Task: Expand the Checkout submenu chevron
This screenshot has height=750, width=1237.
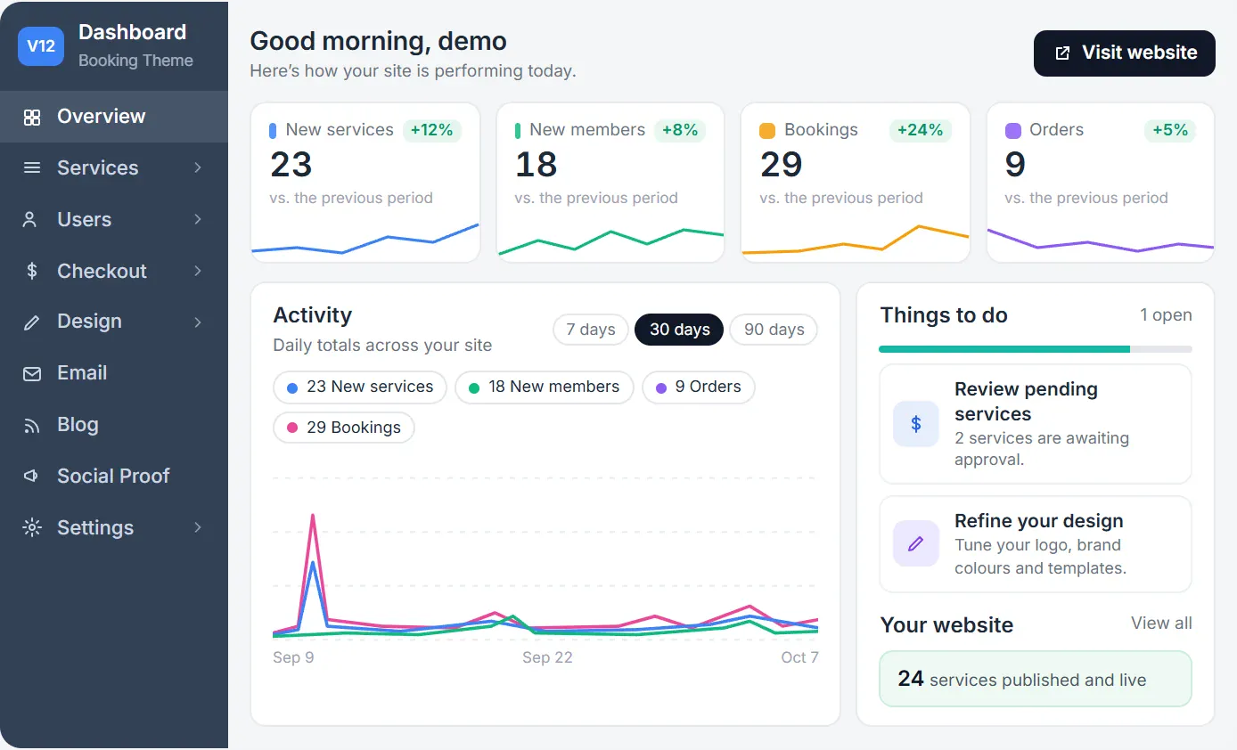Action: (198, 271)
